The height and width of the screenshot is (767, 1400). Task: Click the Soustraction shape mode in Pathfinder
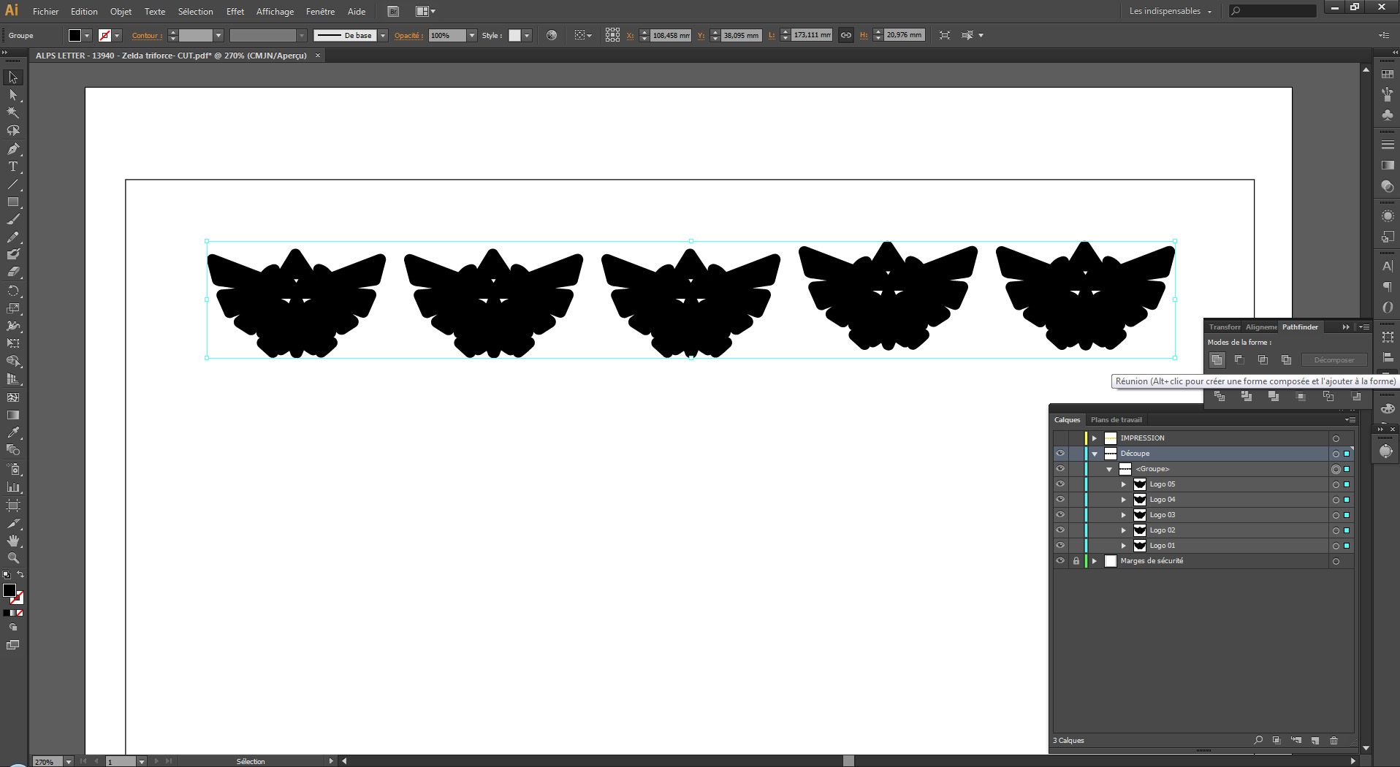coord(1240,359)
